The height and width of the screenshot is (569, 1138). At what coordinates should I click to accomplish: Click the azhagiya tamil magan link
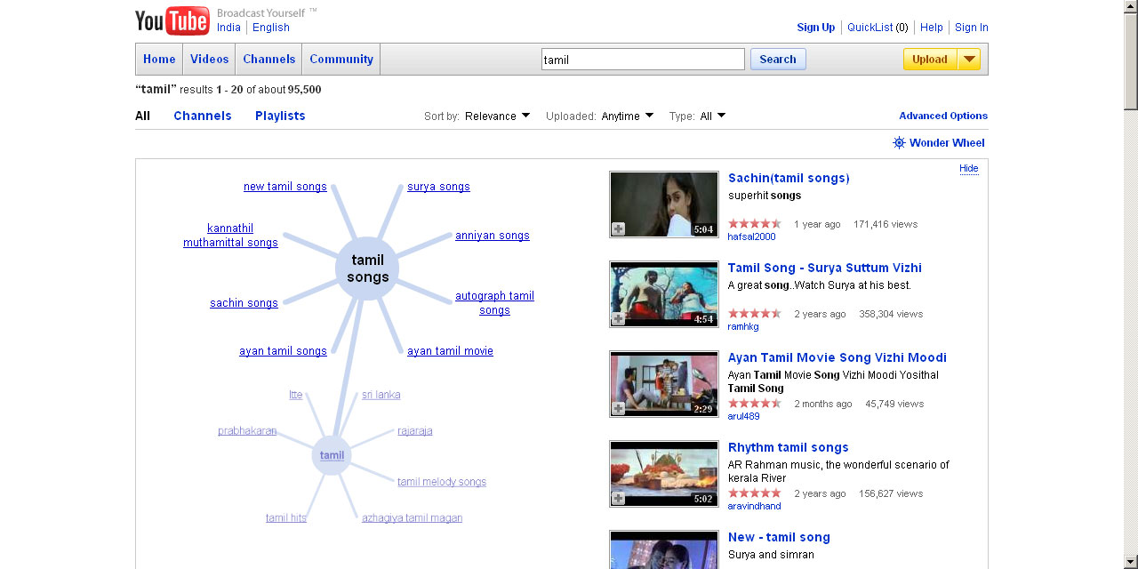pos(412,518)
